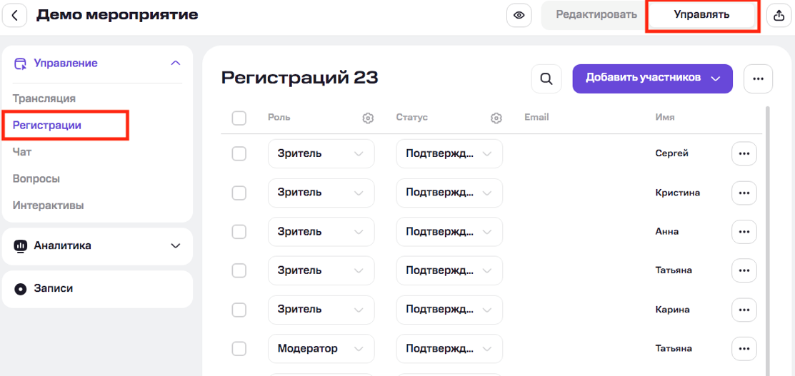The image size is (795, 376).
Task: Click the share/export icon top right
Action: (779, 15)
